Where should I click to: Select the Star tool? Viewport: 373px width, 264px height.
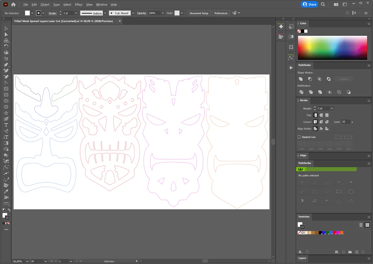tap(6, 113)
